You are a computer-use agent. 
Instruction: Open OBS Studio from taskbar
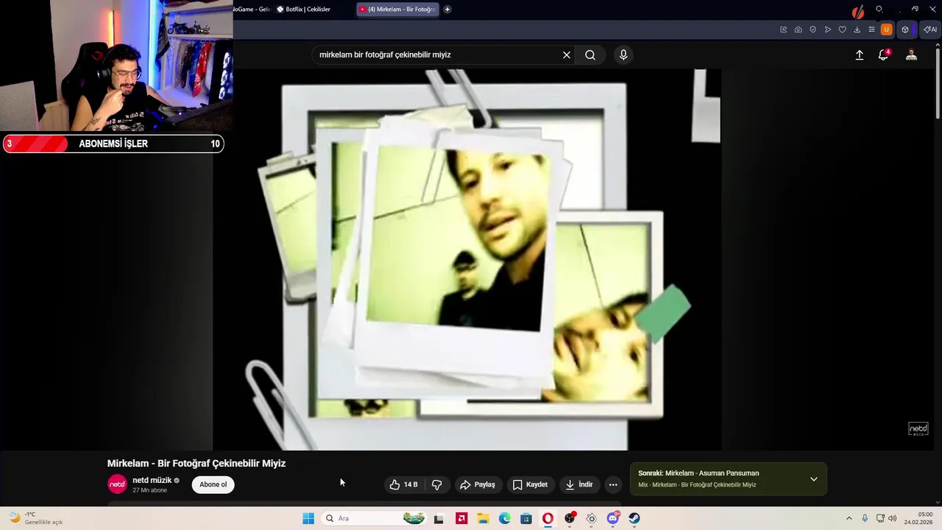[570, 518]
